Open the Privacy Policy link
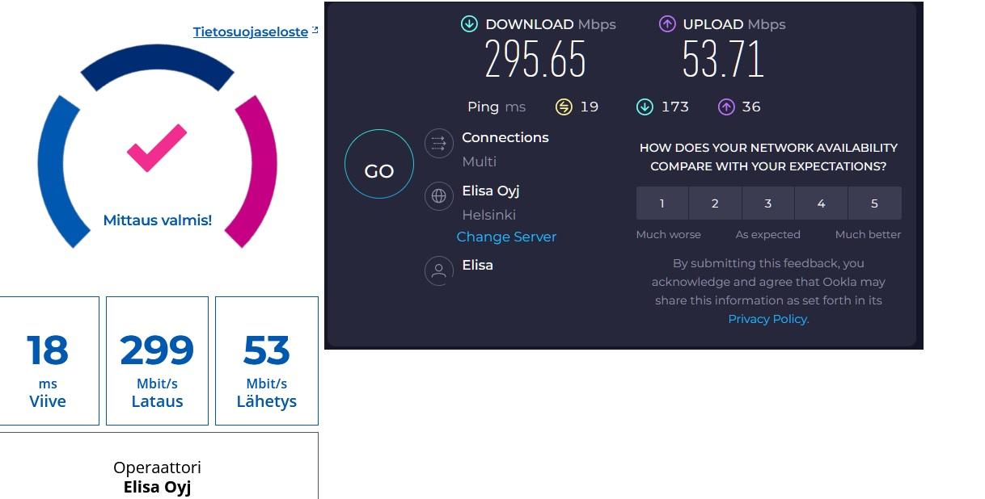Screen dimensions: 985x499 (x=768, y=319)
